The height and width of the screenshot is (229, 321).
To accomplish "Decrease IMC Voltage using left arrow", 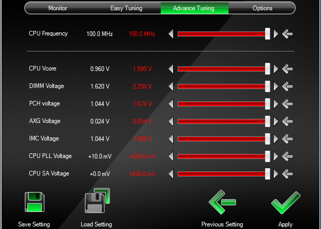I will point(171,139).
